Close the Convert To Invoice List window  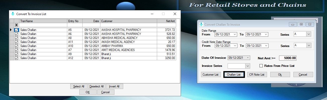click(175, 14)
